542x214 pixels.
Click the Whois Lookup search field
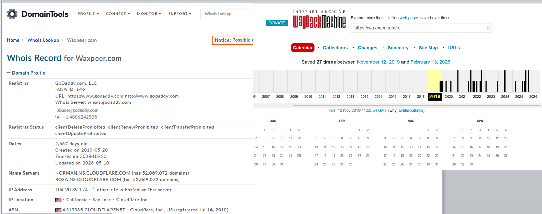pos(226,14)
